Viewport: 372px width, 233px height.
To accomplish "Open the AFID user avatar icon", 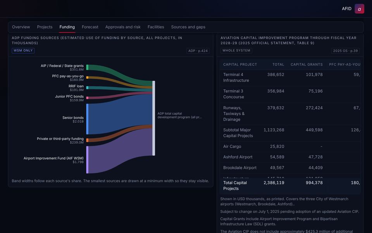I will 359,9.
